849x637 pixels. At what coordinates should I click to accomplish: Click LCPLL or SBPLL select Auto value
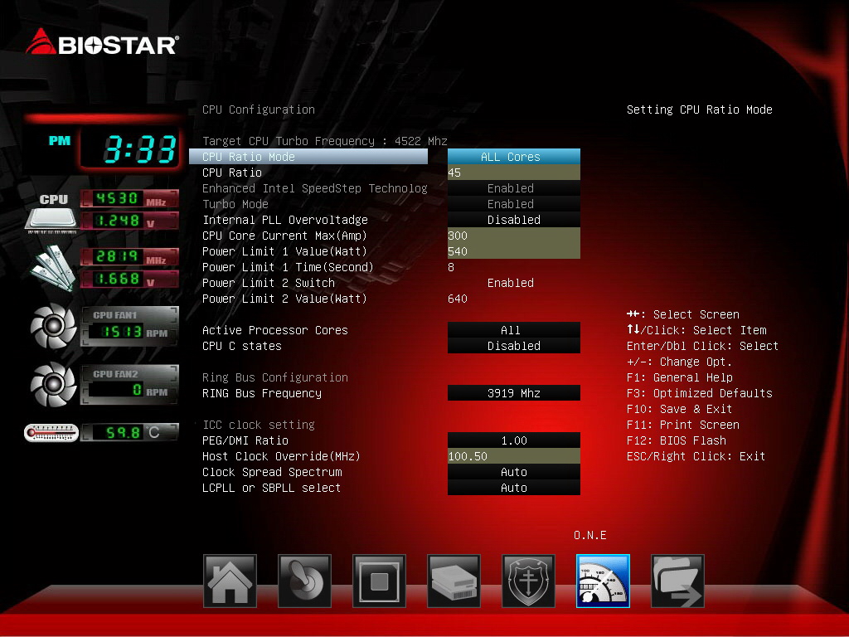click(514, 488)
